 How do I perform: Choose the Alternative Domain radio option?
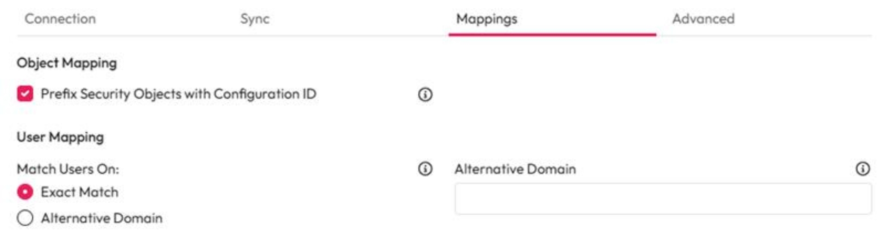(25, 218)
